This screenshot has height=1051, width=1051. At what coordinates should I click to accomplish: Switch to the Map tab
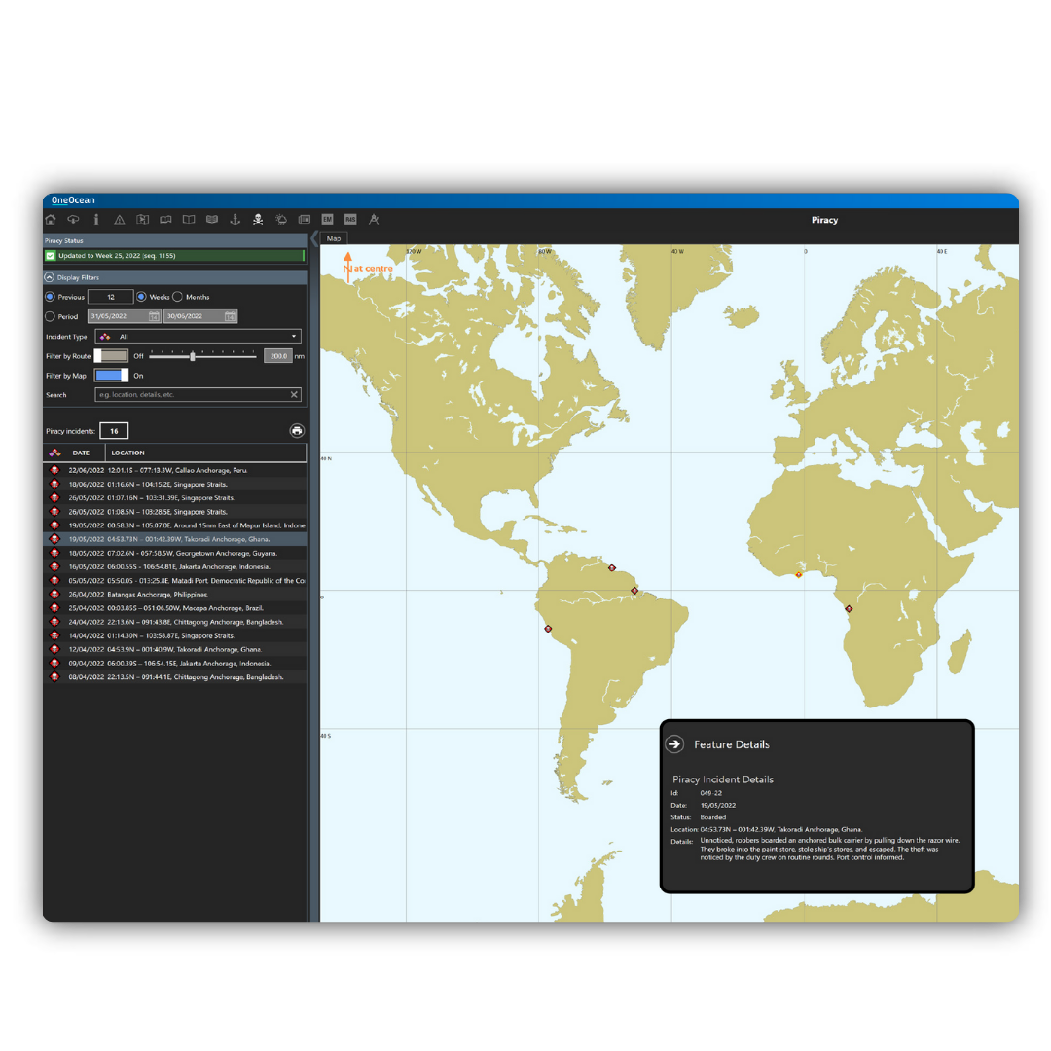(x=334, y=238)
